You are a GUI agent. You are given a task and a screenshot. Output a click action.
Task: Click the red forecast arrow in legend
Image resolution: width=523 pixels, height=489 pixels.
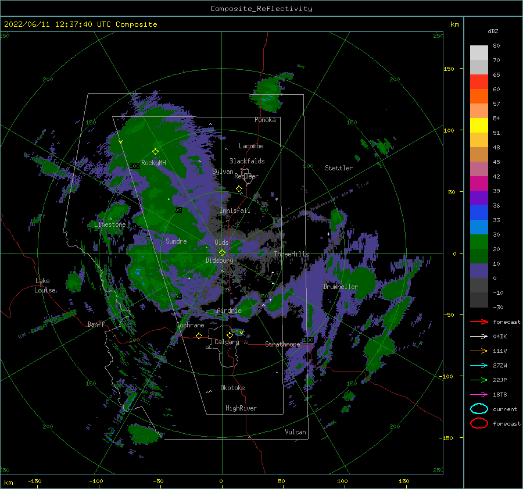pos(479,322)
